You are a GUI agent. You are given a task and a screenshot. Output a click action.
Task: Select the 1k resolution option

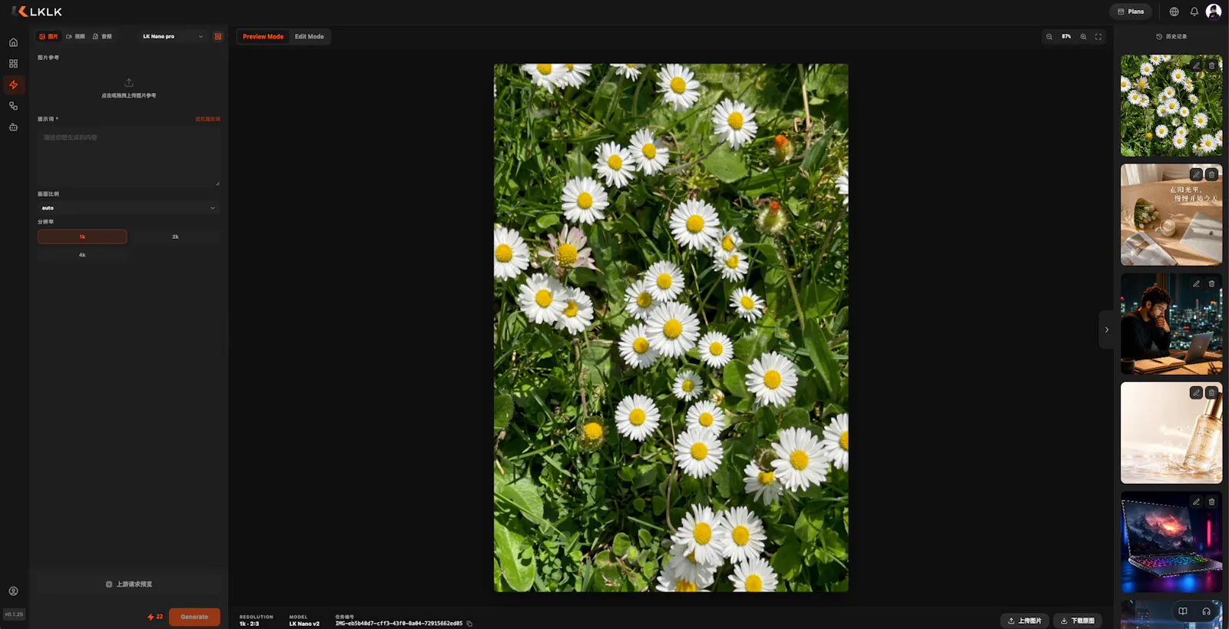(x=82, y=237)
